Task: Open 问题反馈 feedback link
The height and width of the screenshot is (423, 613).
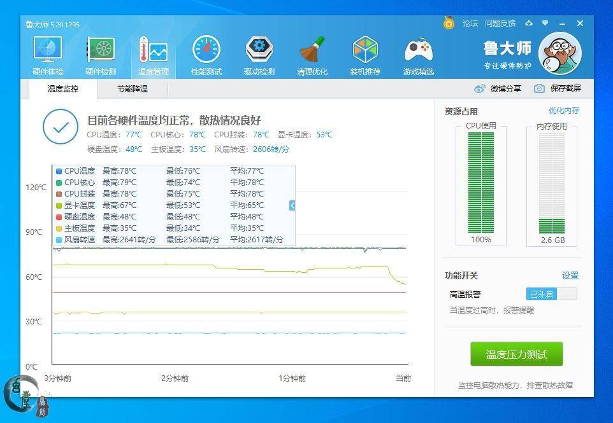Action: (x=500, y=24)
